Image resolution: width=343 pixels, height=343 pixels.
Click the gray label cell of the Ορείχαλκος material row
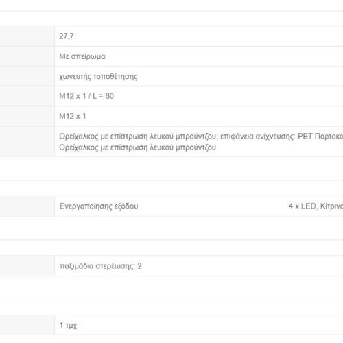tap(27, 141)
